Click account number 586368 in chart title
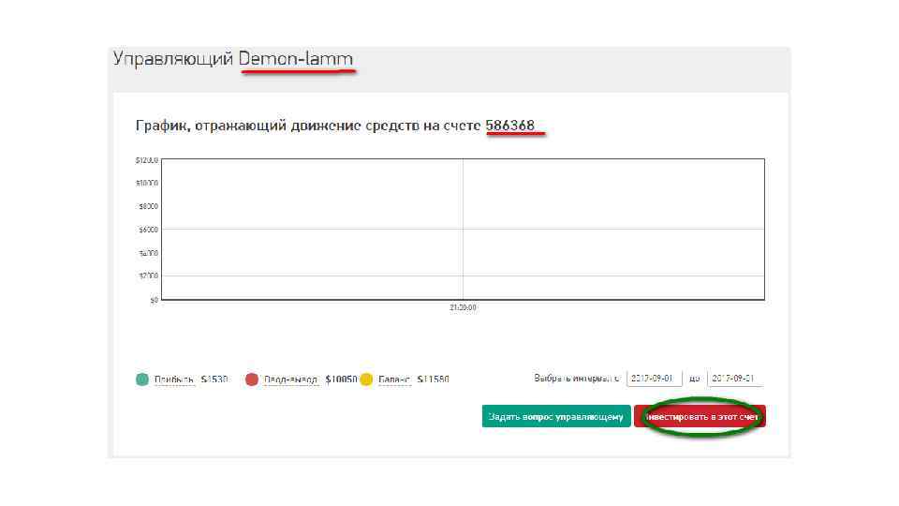Image resolution: width=899 pixels, height=506 pixels. [x=509, y=125]
